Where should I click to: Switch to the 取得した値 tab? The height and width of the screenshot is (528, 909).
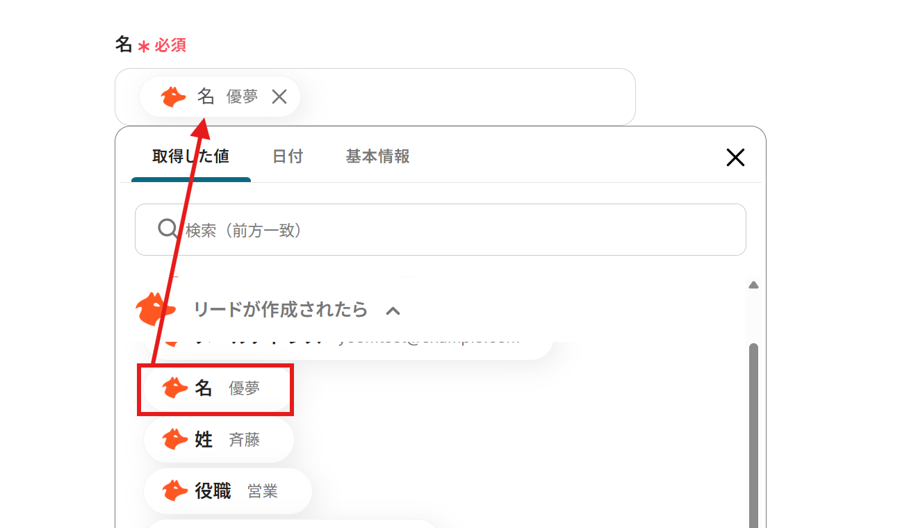[190, 156]
